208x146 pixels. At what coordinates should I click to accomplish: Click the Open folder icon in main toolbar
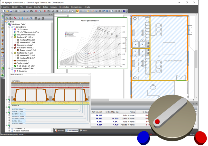pos(7,11)
